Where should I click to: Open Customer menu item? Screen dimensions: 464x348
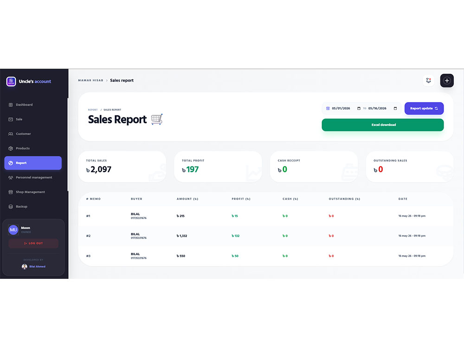click(33, 134)
